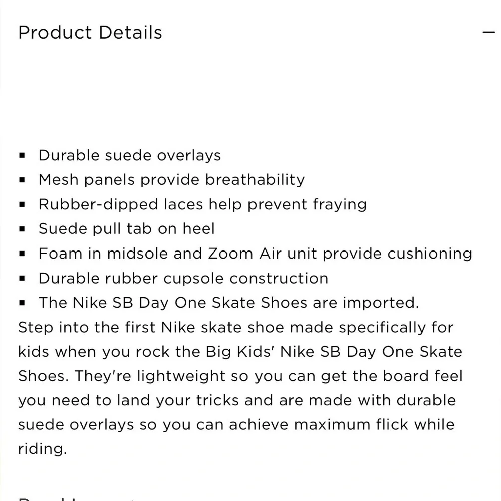Collapse Product Details with the minus icon
501x501 pixels.
tap(488, 32)
